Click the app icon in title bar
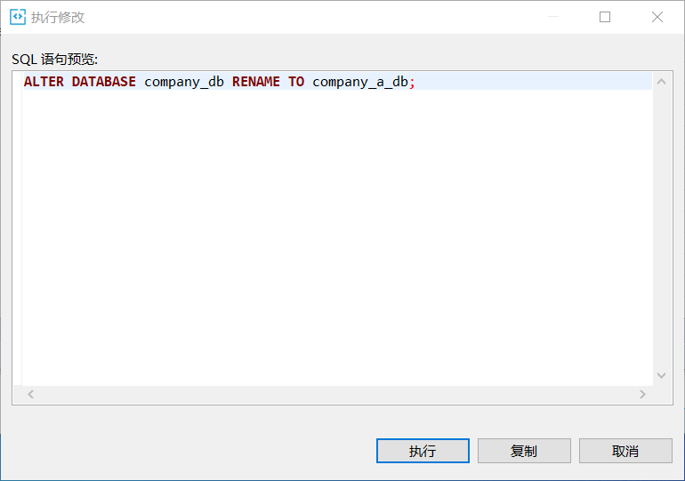 pyautogui.click(x=18, y=17)
